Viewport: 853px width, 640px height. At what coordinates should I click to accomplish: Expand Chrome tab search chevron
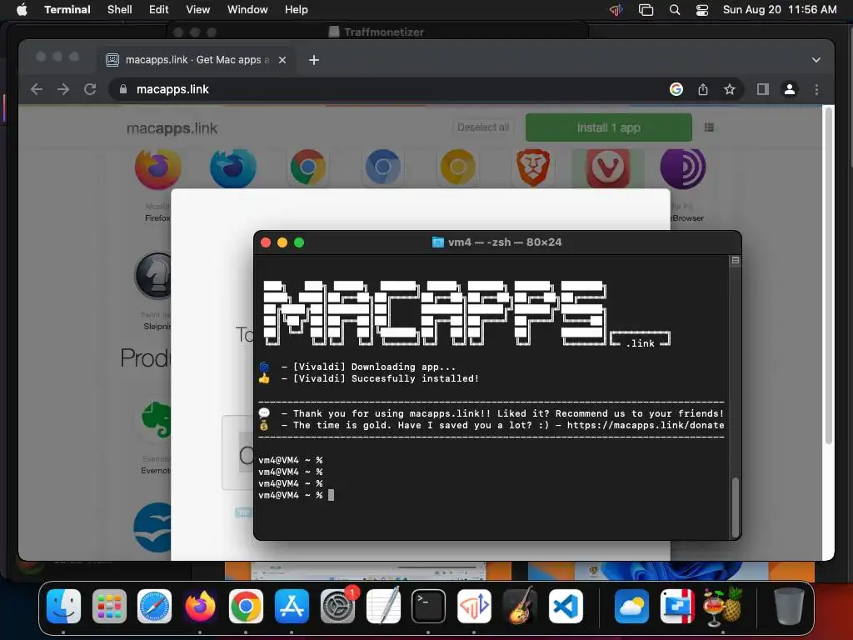point(816,60)
